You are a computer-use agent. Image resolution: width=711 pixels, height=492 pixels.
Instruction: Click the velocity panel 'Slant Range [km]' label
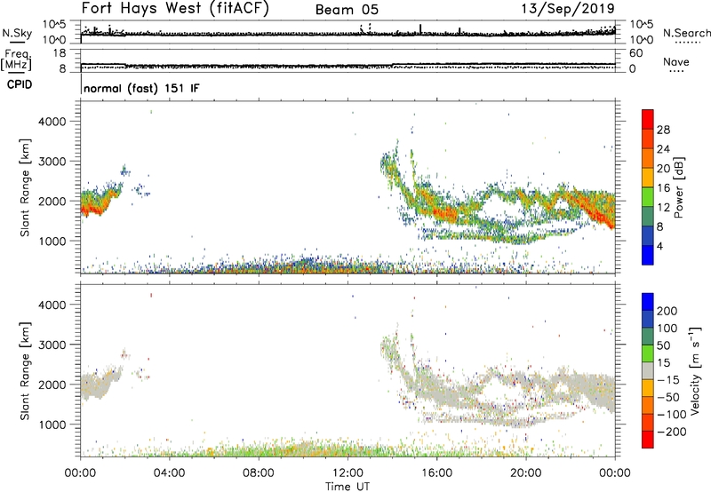tap(25, 371)
